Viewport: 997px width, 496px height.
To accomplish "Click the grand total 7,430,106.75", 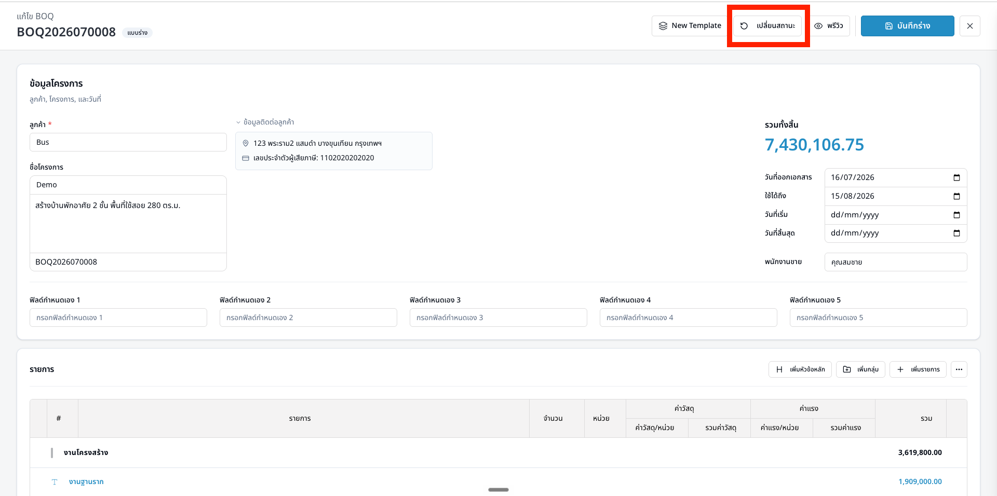I will tap(814, 145).
